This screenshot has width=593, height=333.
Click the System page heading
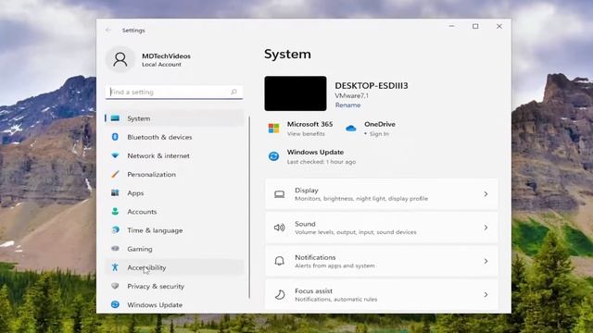(x=287, y=54)
